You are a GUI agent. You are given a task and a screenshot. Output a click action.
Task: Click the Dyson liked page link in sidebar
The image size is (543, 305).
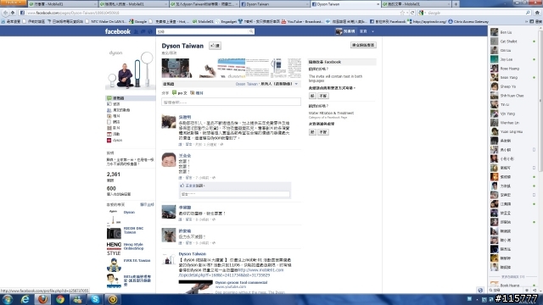pos(129,213)
